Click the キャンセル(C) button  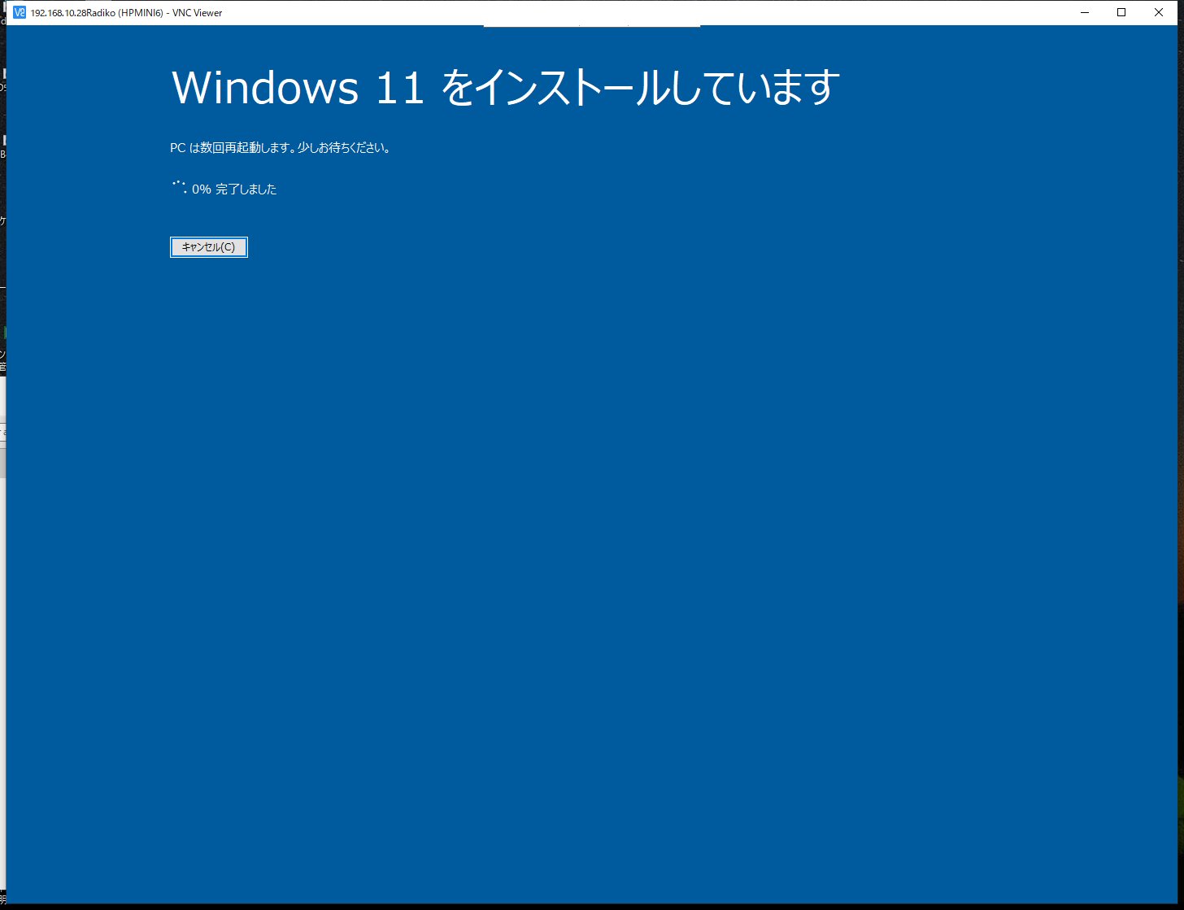[208, 247]
